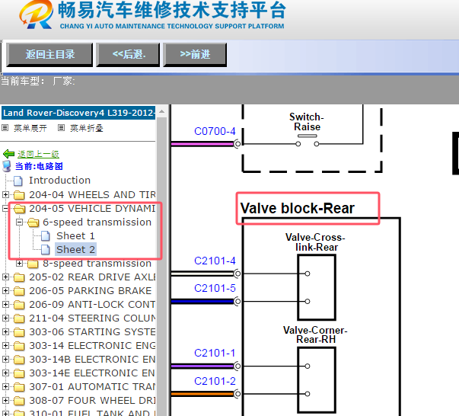Image resolution: width=459 pixels, height=416 pixels.
Task: Expand the 8-speed transmission node
Action: pyautogui.click(x=19, y=263)
